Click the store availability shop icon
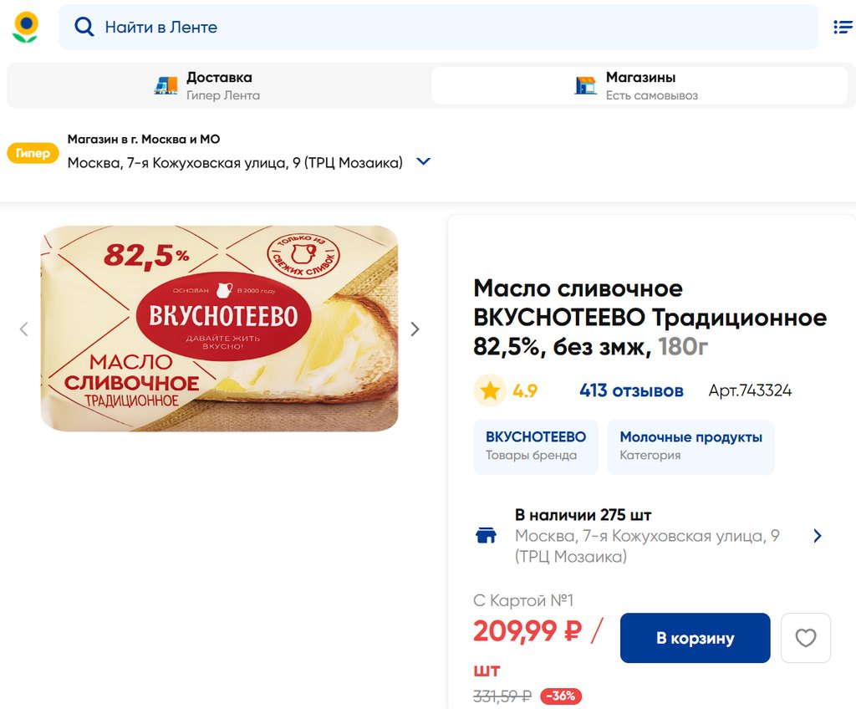The width and height of the screenshot is (856, 709). (486, 535)
